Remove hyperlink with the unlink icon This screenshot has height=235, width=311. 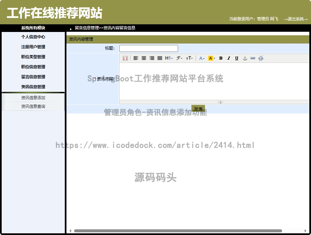[x=260, y=58]
